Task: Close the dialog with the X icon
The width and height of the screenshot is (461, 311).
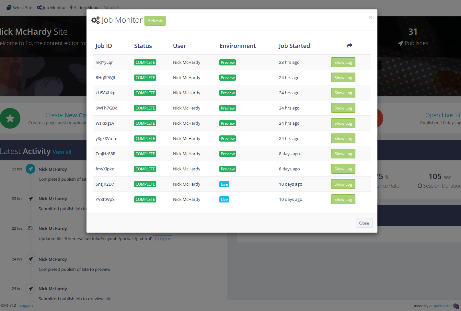Action: pyautogui.click(x=370, y=17)
